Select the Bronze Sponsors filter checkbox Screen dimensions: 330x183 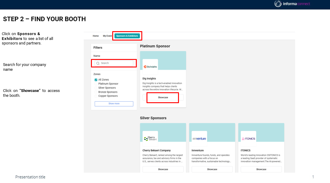[96, 92]
